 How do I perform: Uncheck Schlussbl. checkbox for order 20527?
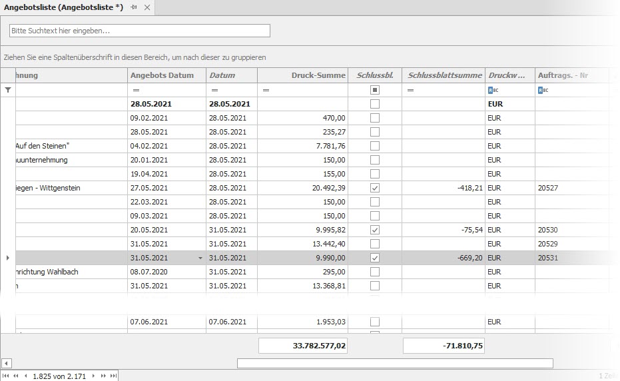point(375,189)
